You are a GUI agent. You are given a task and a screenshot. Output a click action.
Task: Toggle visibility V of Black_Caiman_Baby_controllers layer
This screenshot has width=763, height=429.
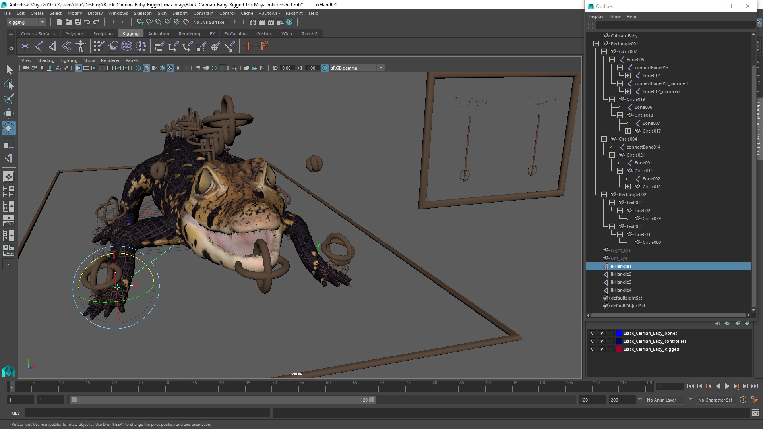pos(592,342)
